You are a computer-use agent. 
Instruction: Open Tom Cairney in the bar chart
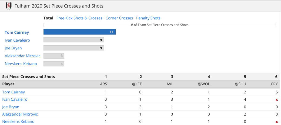17,32
